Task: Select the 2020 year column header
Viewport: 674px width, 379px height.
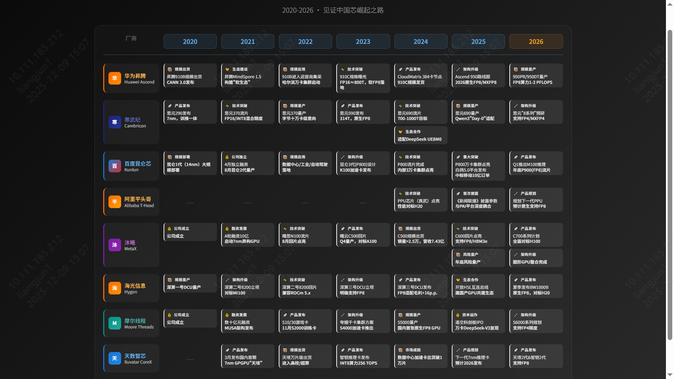Action: point(190,41)
